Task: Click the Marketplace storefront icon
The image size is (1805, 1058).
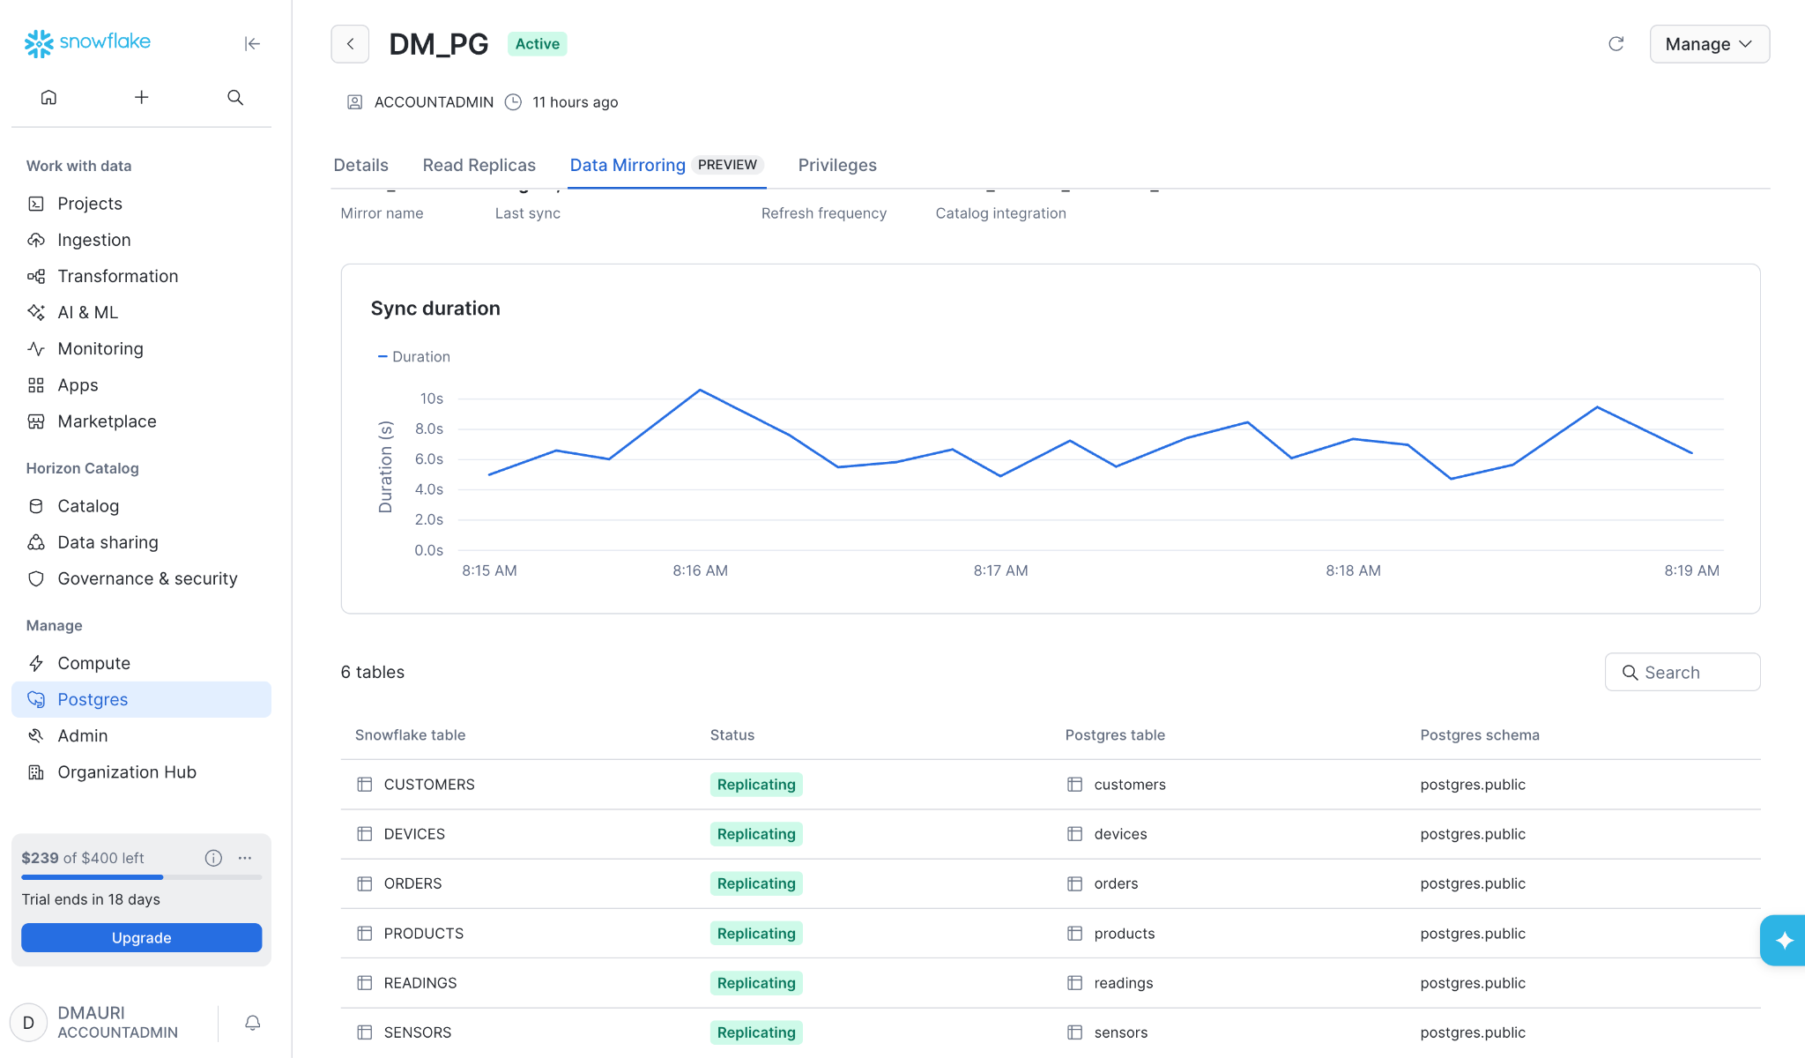Action: [x=36, y=421]
